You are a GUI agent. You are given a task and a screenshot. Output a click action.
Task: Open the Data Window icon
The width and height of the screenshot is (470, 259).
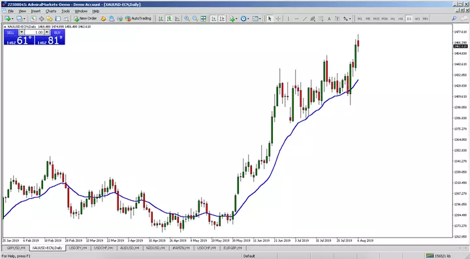(x=41, y=18)
